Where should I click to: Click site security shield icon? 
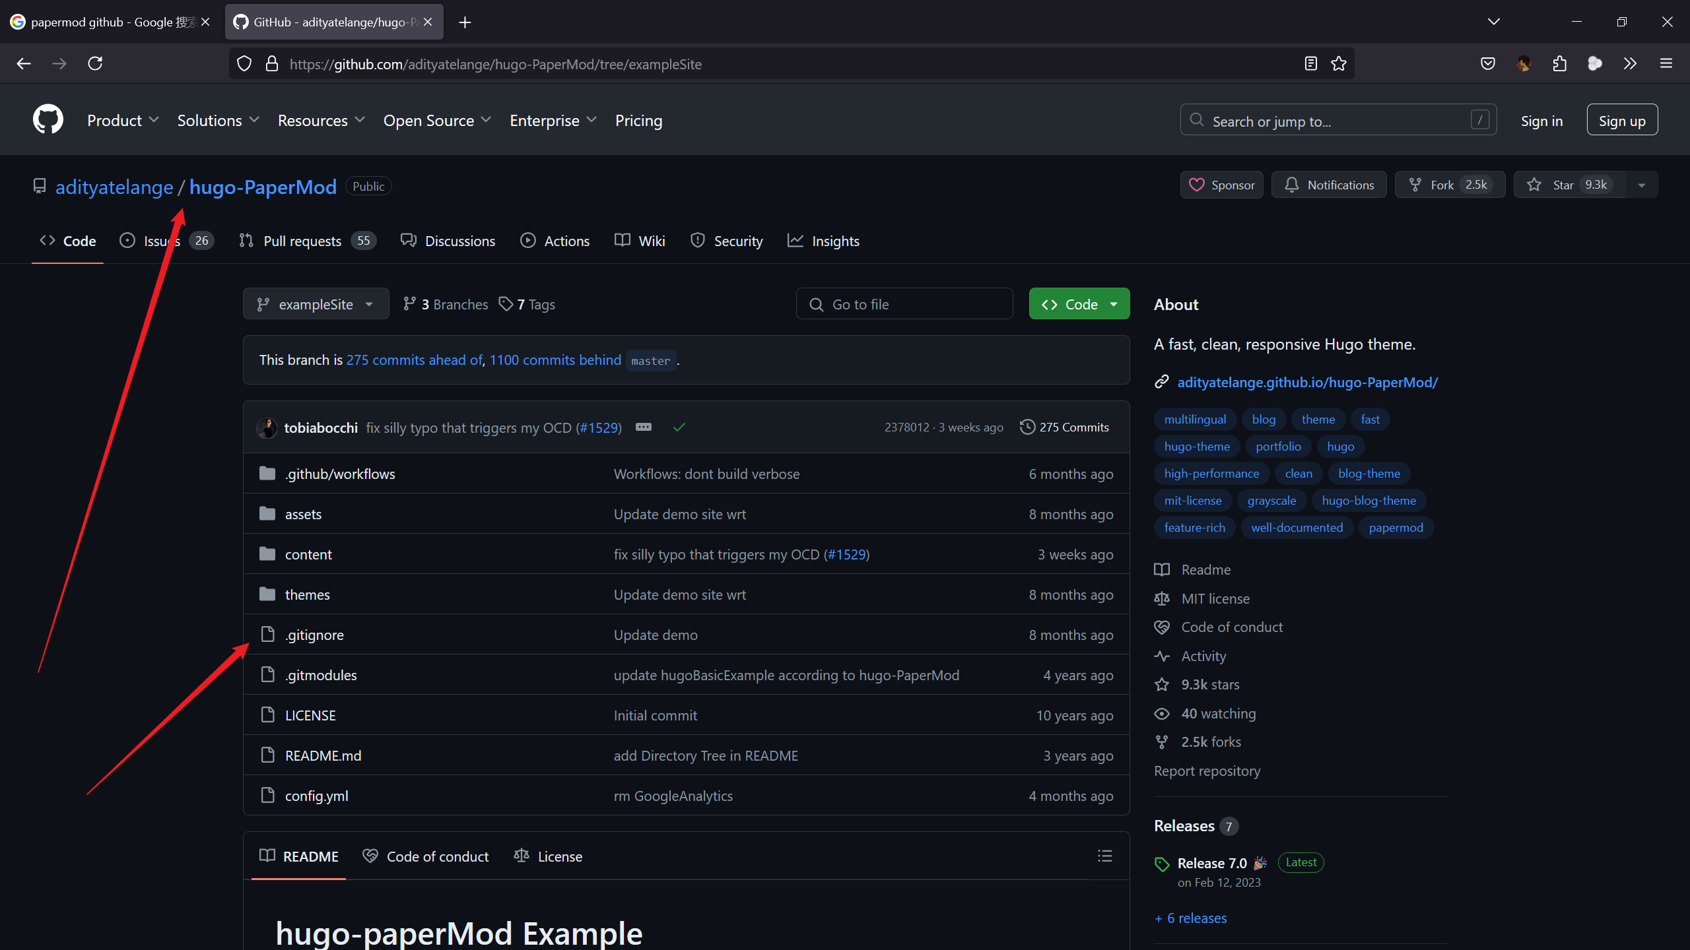pyautogui.click(x=244, y=63)
